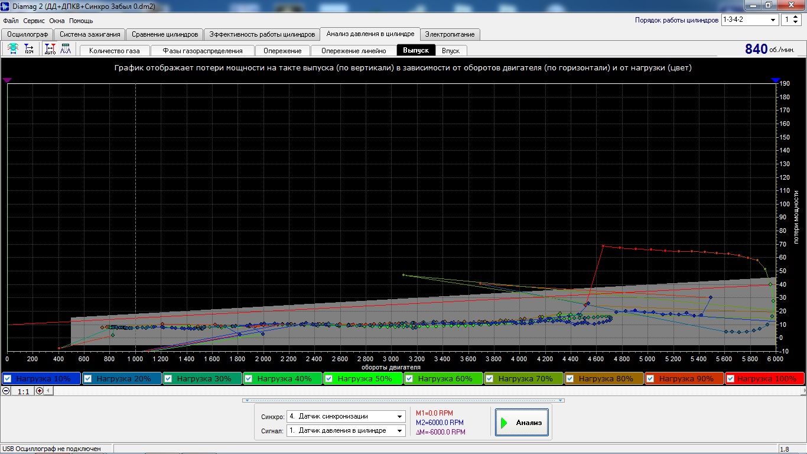Click the 840 об./мин. RPM readout
This screenshot has width=807, height=454.
(x=769, y=49)
